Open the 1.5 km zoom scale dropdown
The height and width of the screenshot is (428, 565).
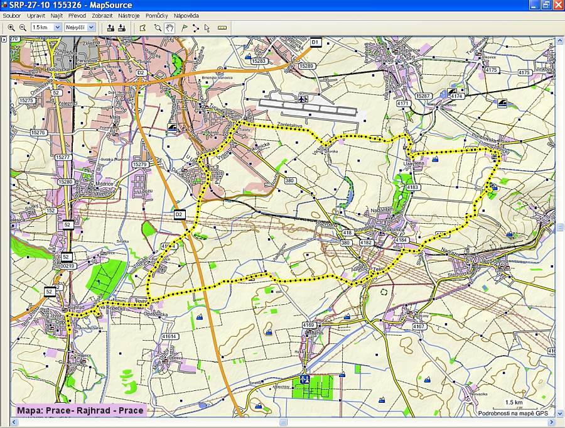tap(58, 28)
